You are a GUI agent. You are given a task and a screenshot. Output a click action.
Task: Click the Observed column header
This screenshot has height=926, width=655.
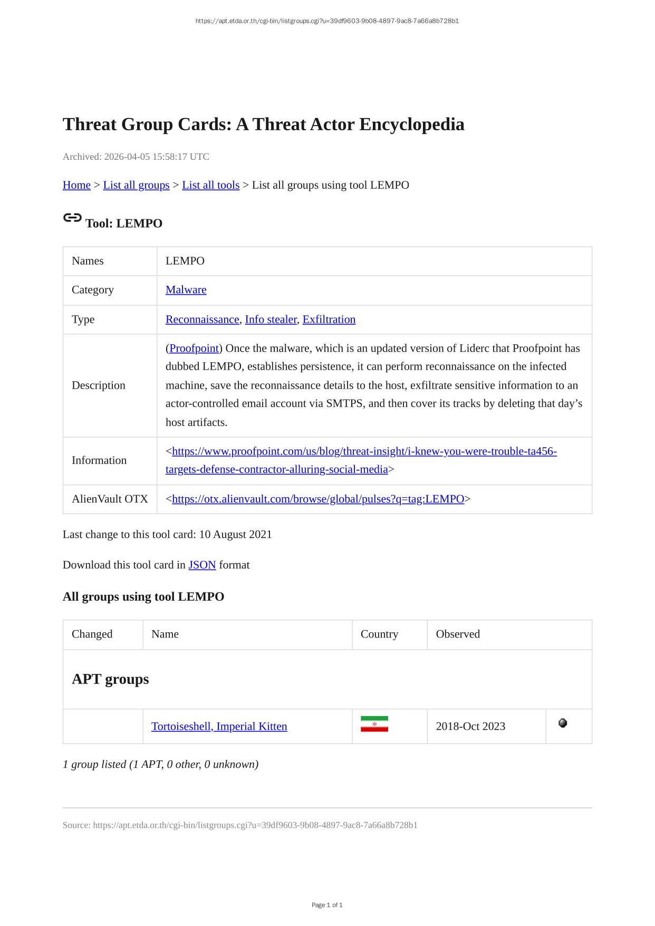(458, 634)
